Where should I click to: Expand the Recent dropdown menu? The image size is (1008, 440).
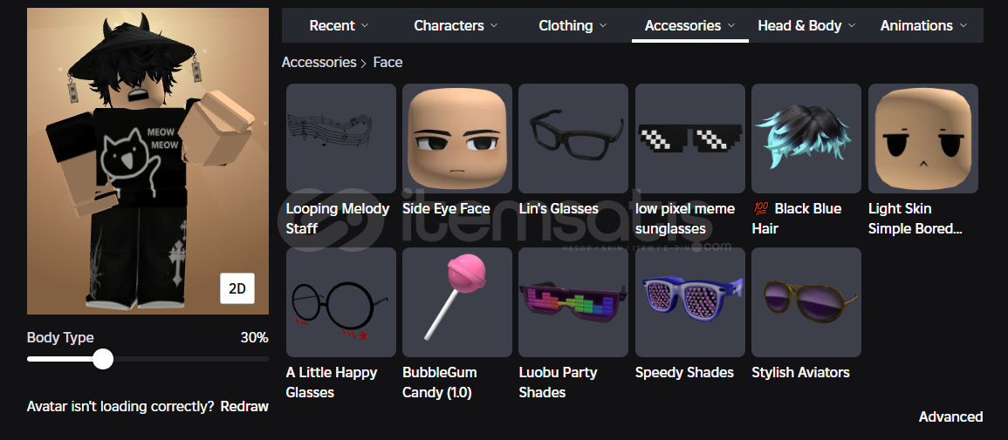(339, 25)
